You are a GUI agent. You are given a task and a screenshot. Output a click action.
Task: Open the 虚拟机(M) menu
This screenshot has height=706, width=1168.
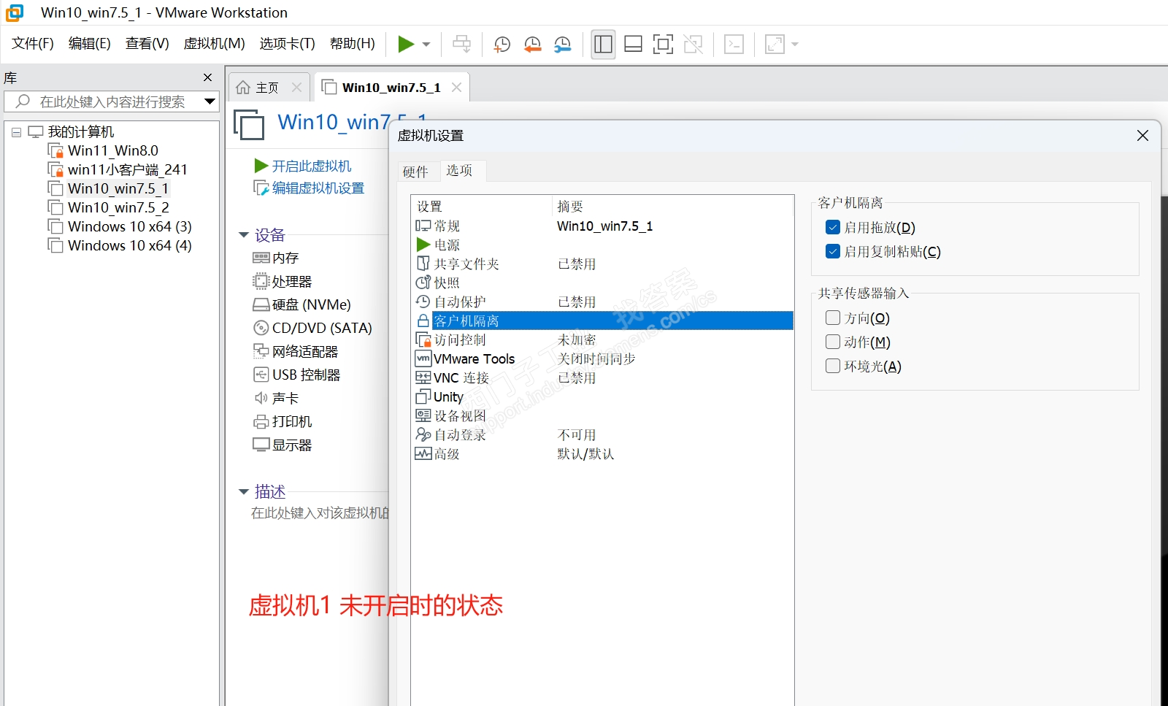215,44
